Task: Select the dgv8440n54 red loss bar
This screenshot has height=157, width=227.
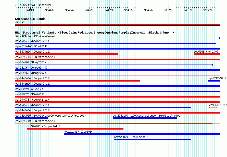Action: pos(78,81)
